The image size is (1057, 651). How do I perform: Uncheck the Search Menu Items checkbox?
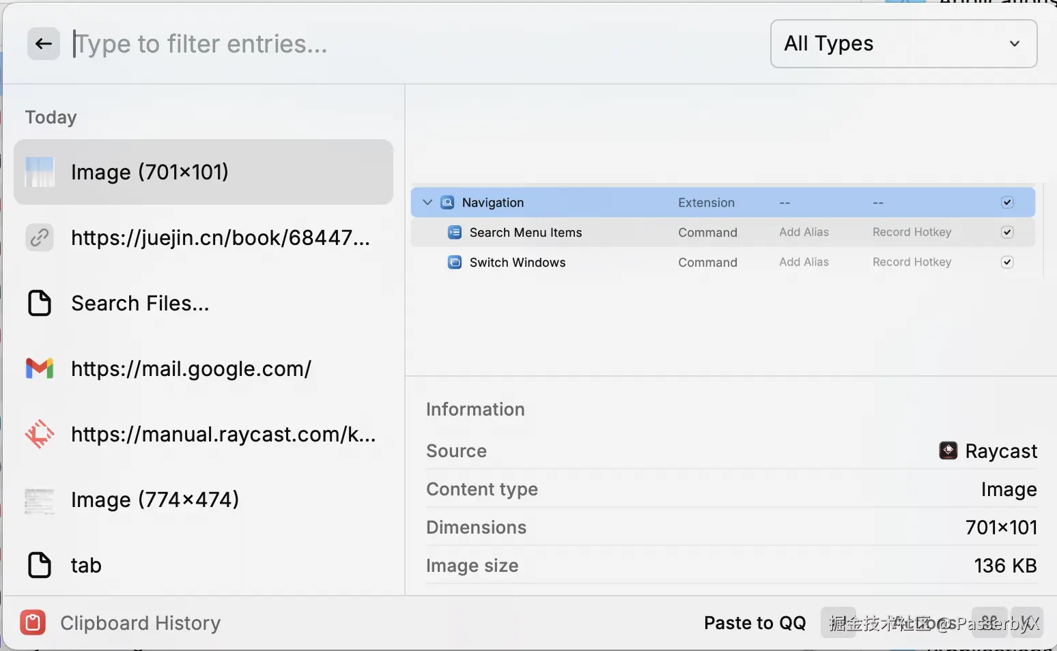(1007, 233)
